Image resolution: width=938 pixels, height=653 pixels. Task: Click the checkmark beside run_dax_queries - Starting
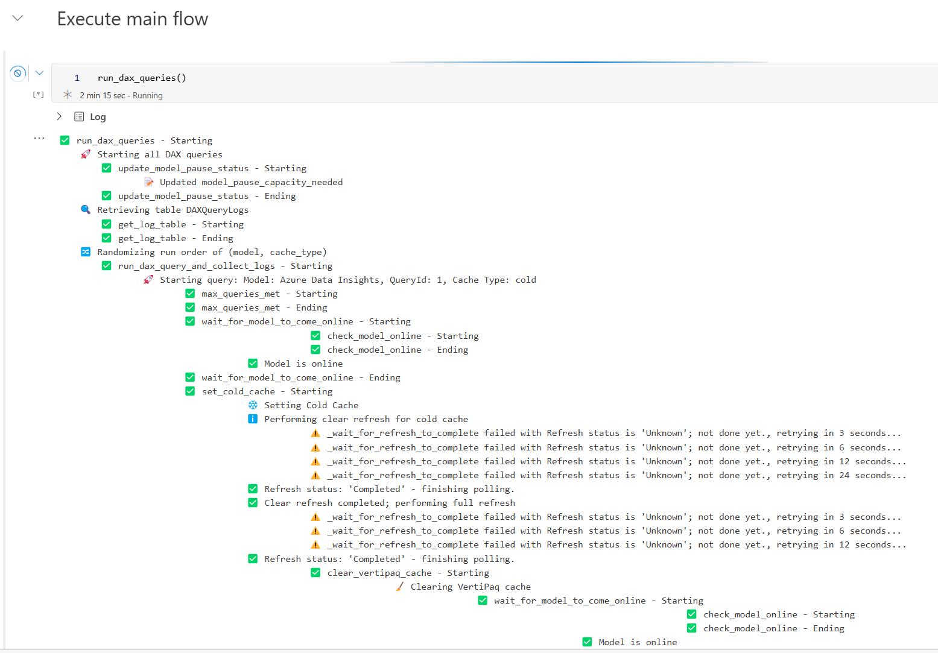[x=65, y=140]
